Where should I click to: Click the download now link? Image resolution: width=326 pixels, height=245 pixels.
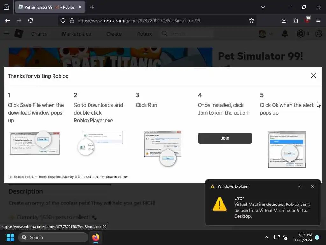point(117,177)
